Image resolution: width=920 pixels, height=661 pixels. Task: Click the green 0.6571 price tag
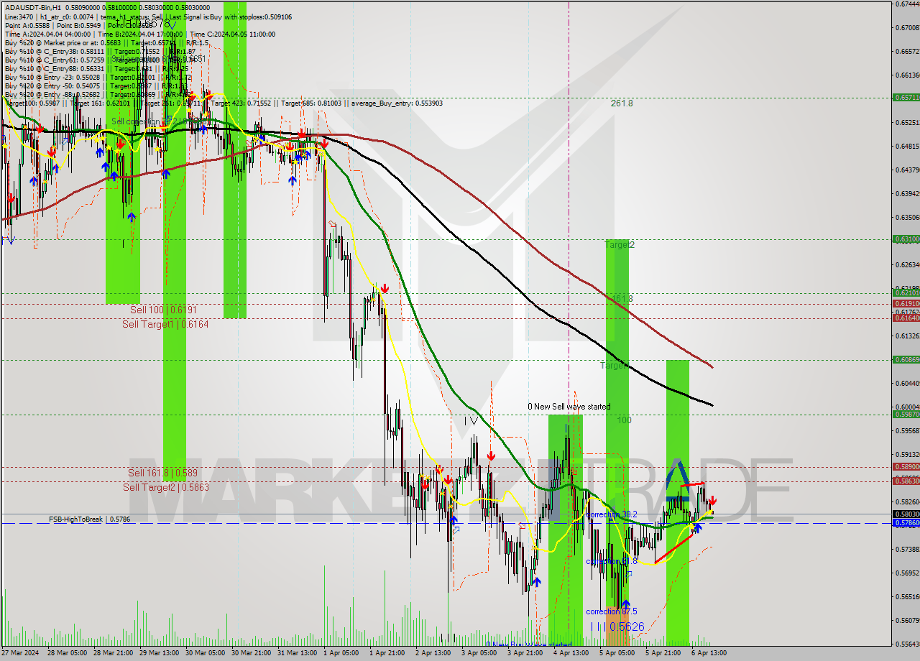point(905,97)
